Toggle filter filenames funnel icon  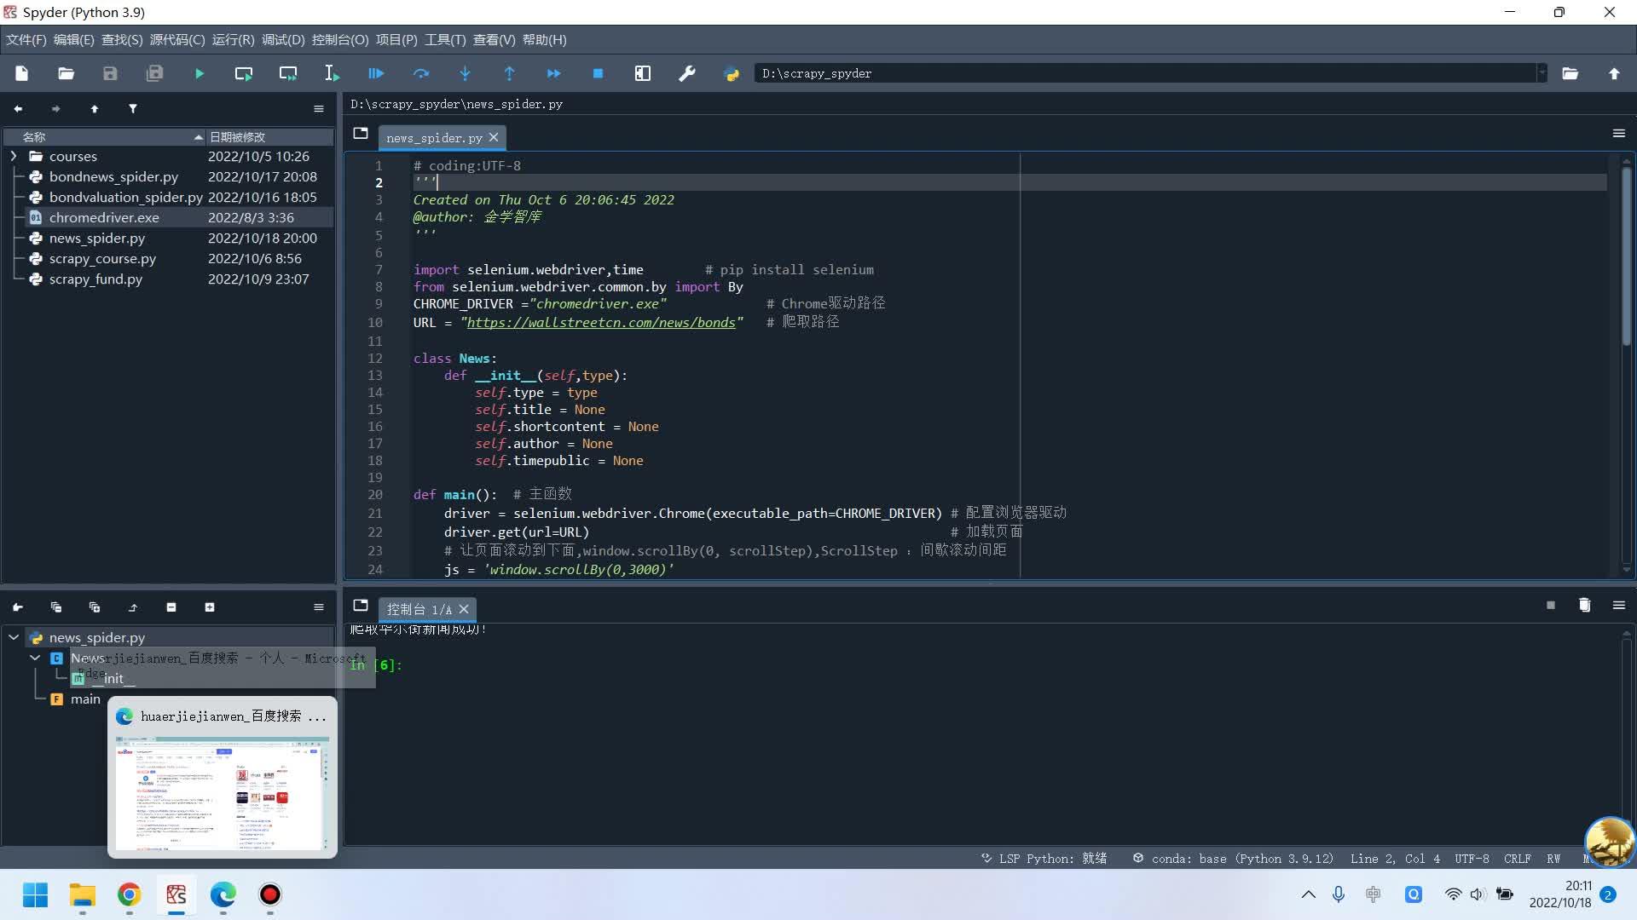[x=133, y=109]
